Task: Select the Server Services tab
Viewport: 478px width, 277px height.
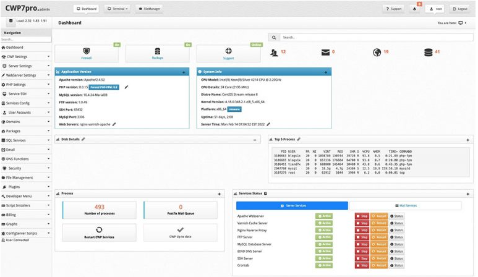Action: click(x=292, y=206)
